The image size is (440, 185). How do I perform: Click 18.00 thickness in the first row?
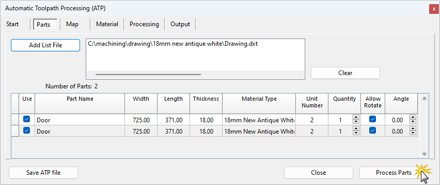206,120
